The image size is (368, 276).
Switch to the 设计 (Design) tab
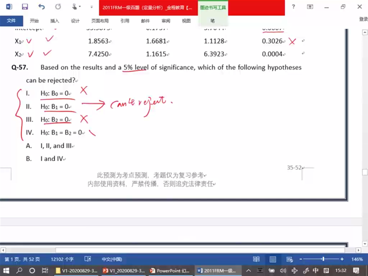coord(75,21)
